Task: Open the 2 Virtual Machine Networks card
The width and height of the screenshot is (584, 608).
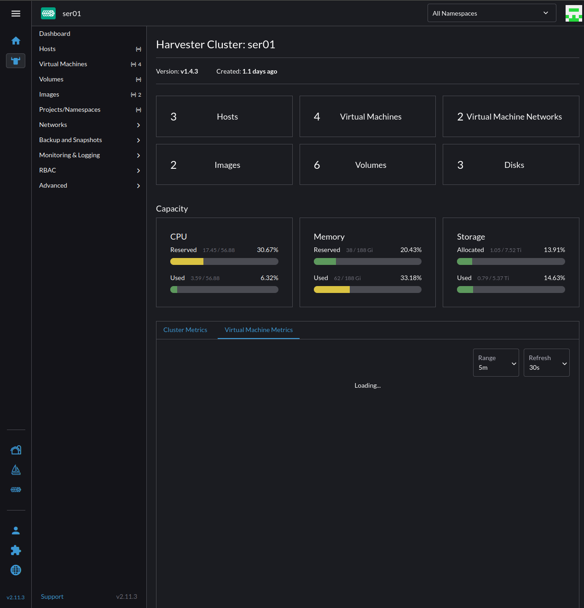Action: (511, 116)
